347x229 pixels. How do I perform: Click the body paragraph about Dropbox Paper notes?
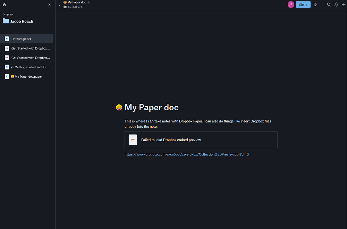pyautogui.click(x=198, y=124)
